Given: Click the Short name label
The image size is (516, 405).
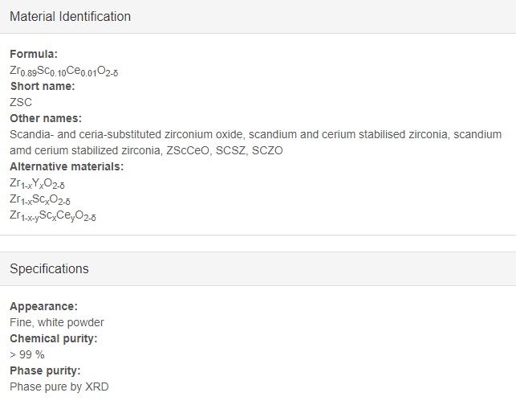Looking at the screenshot, I should [x=43, y=86].
